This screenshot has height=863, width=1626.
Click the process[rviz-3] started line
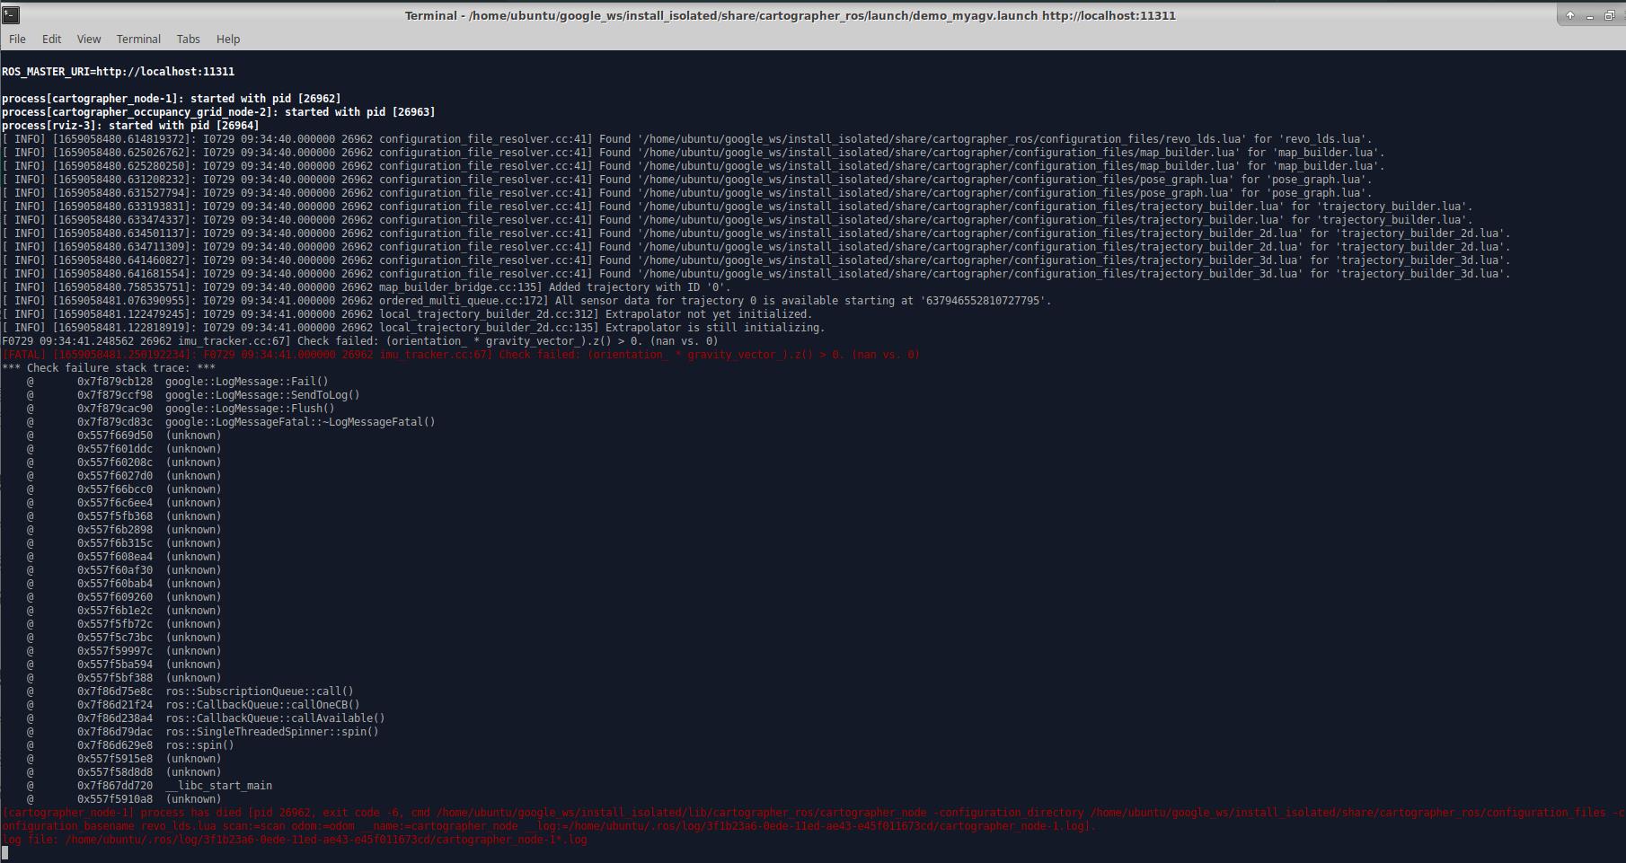tap(130, 126)
